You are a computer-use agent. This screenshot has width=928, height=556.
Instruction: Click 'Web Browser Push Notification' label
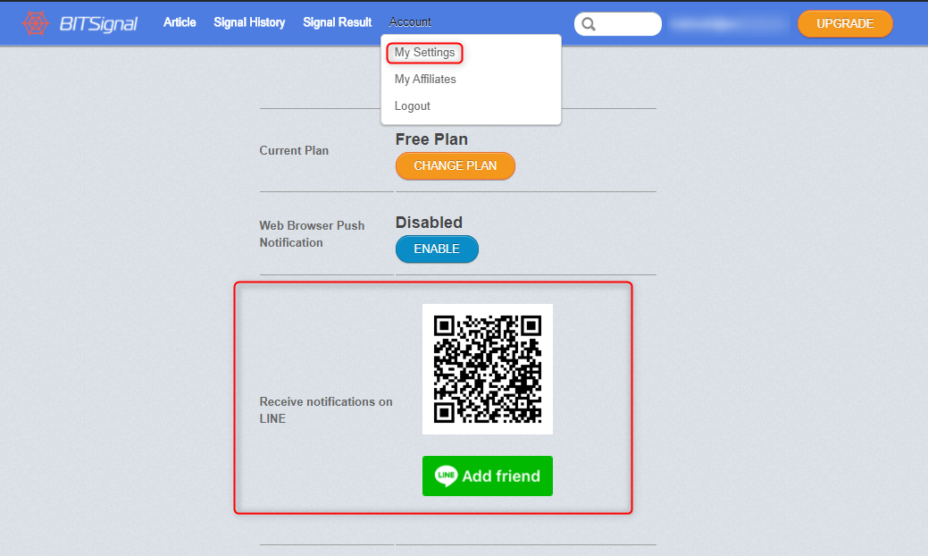tap(312, 234)
